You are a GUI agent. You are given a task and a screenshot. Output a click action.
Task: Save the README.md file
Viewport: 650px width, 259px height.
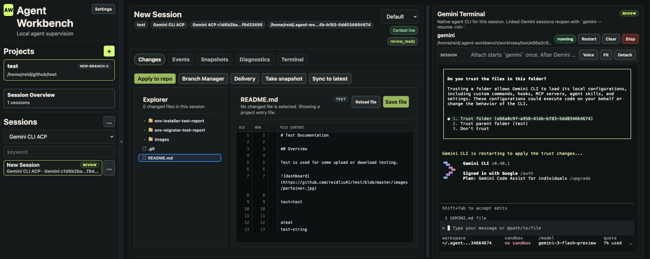click(396, 102)
